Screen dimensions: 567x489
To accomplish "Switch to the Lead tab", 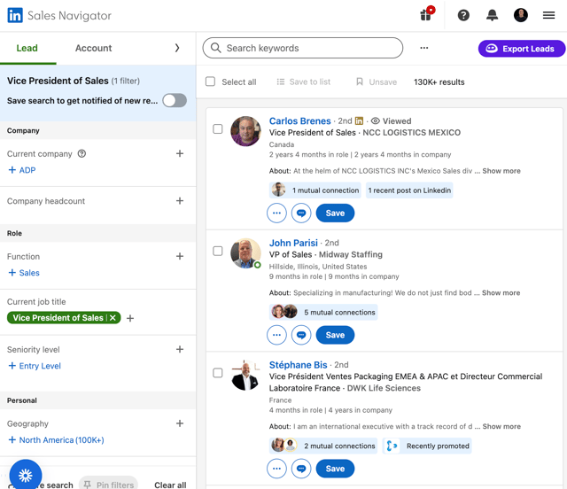I will coord(27,48).
